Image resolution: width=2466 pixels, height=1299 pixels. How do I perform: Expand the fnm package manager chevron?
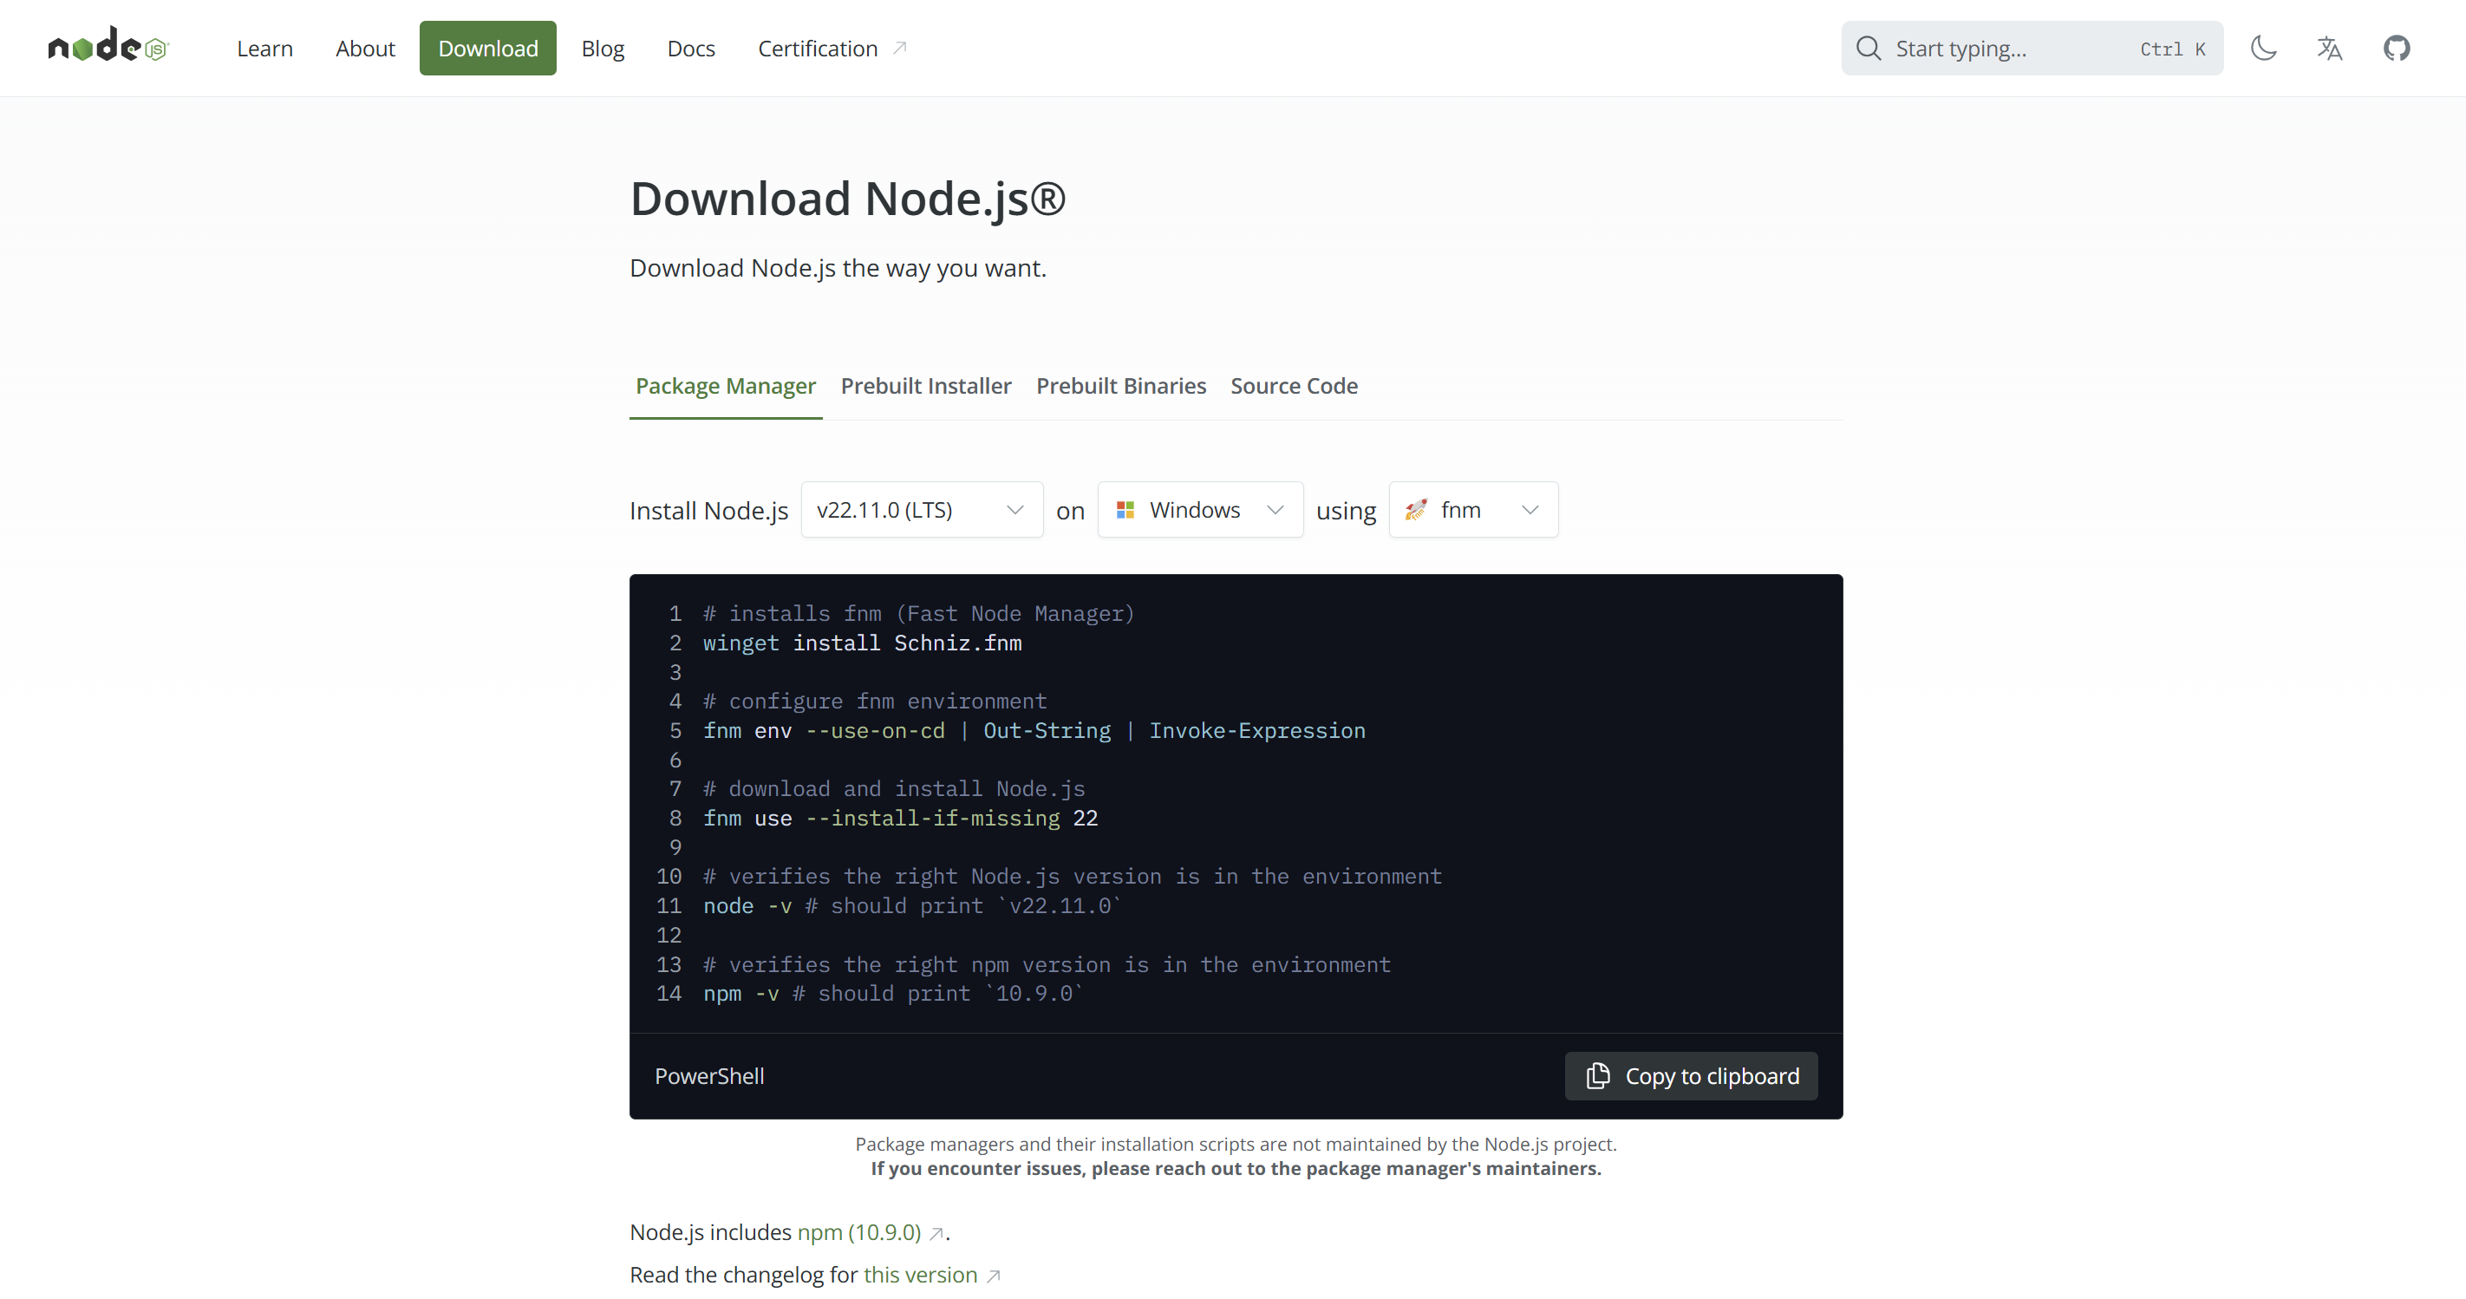(1530, 510)
